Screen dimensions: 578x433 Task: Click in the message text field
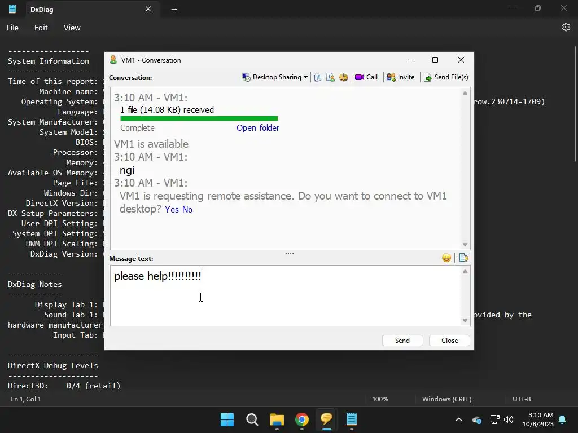click(285, 295)
